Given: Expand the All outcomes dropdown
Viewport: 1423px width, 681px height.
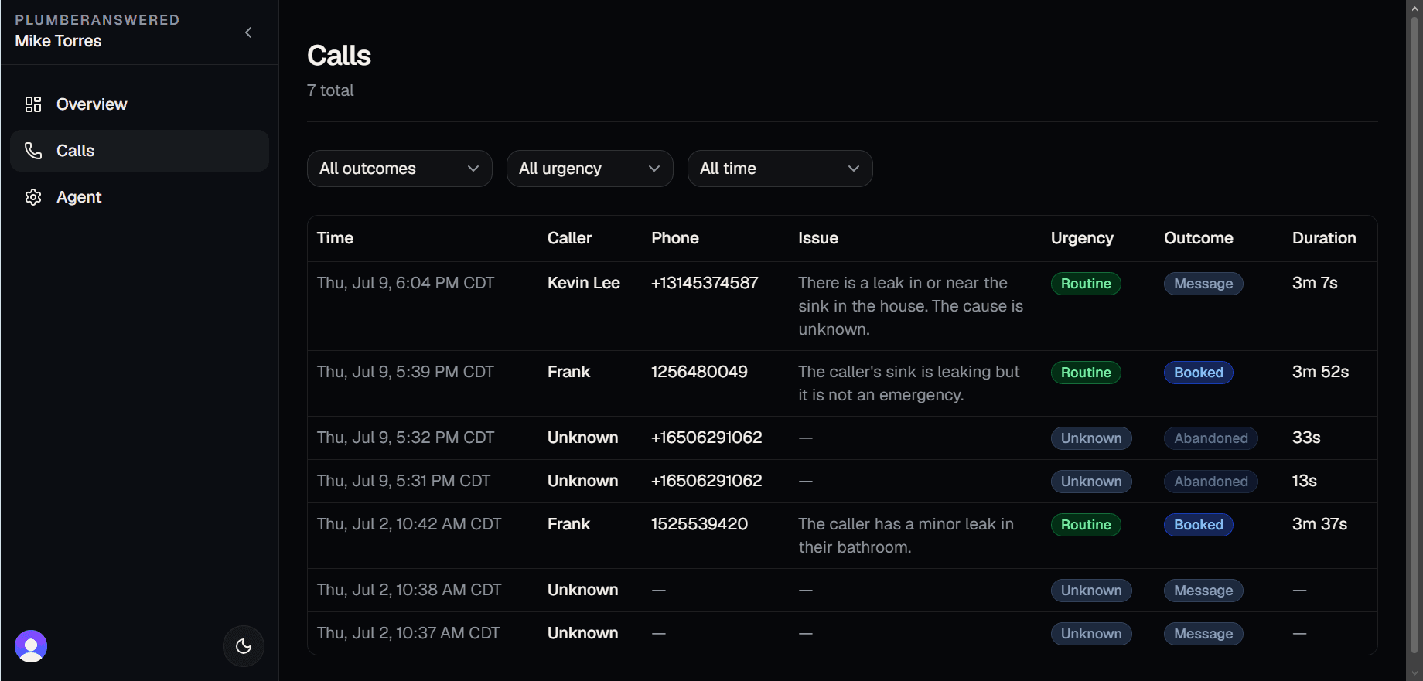Looking at the screenshot, I should [400, 169].
